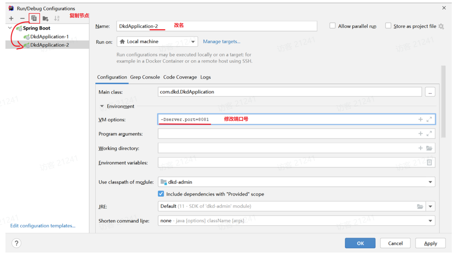Switch to the Code Coverage tab
The image size is (454, 255).
[180, 77]
